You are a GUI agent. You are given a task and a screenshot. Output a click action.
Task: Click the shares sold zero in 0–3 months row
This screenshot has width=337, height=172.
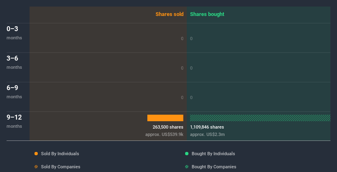point(182,38)
